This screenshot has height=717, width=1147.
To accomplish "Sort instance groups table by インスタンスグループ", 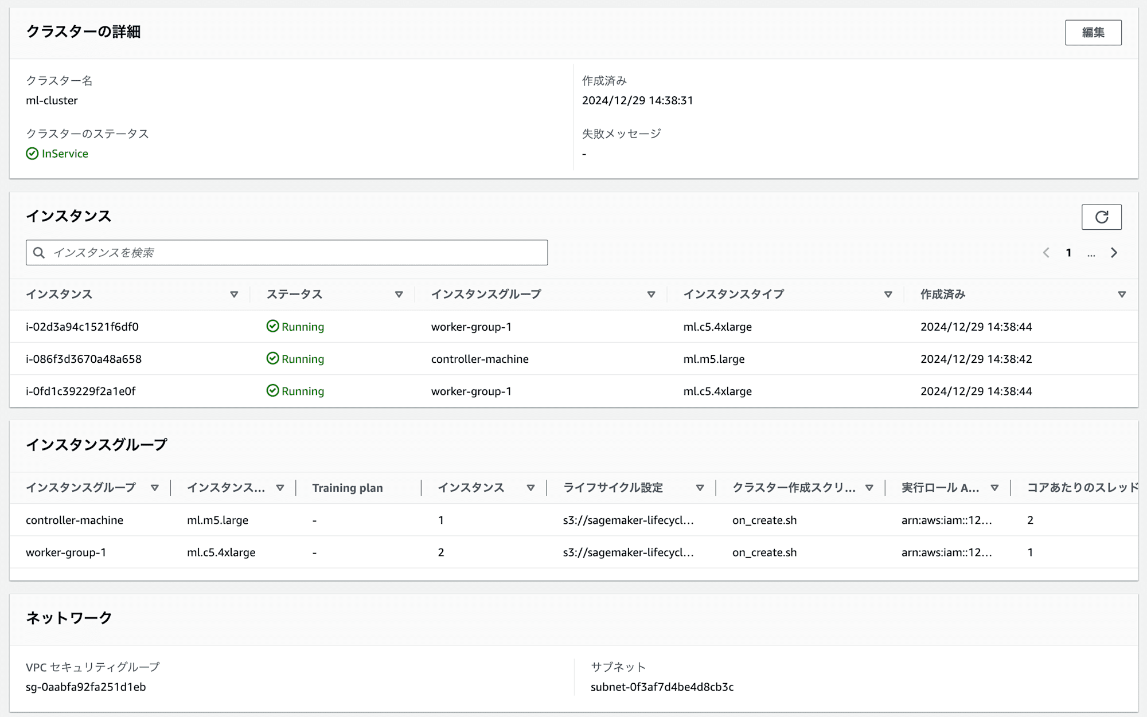I will (x=154, y=488).
